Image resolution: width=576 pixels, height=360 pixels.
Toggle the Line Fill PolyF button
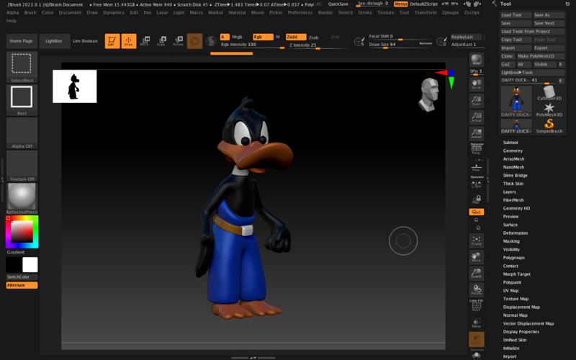477,306
